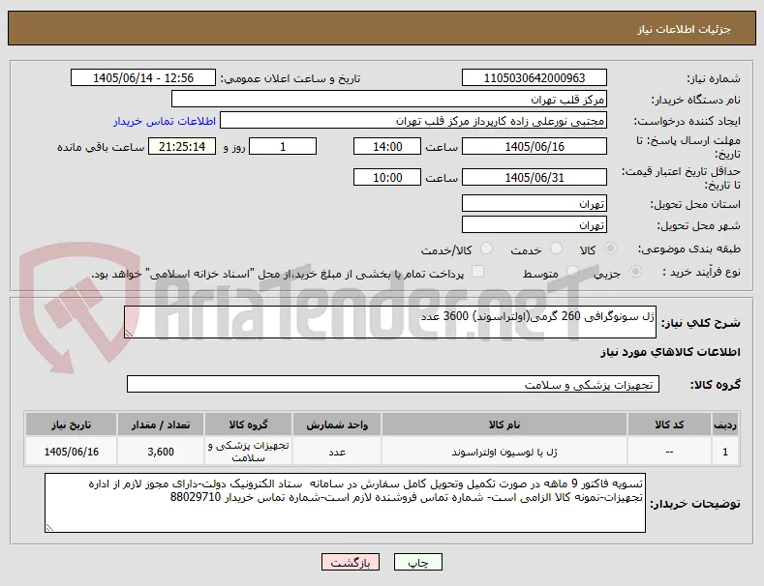Screen dimensions: 764x586
Task: Select the خدمت radio button
Action: (556, 249)
